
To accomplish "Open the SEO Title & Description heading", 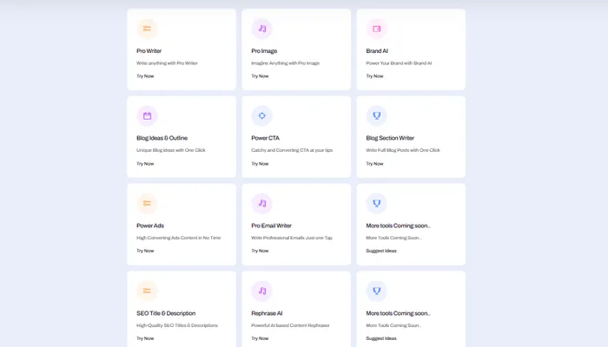I will click(x=166, y=313).
